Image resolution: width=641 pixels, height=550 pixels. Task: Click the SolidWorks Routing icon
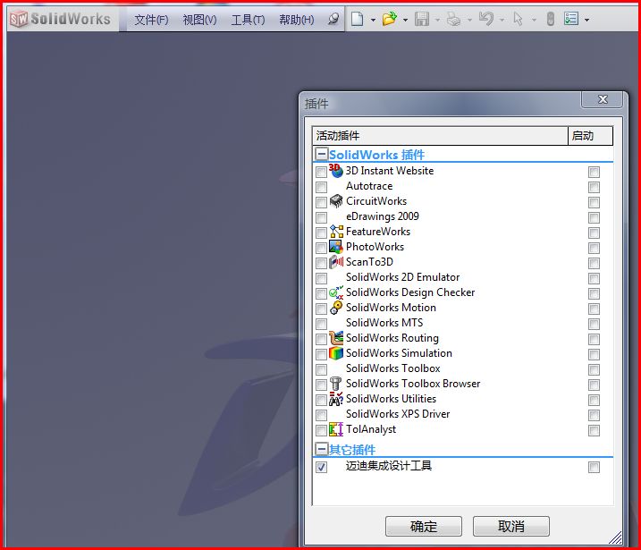[x=336, y=338]
